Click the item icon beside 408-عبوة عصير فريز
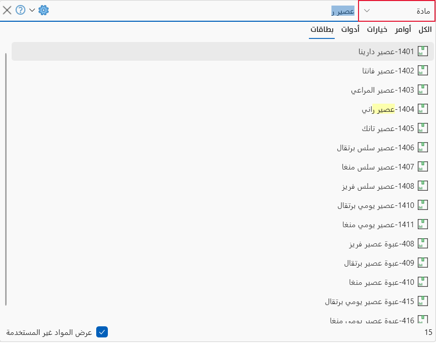The image size is (436, 343). pos(423,243)
